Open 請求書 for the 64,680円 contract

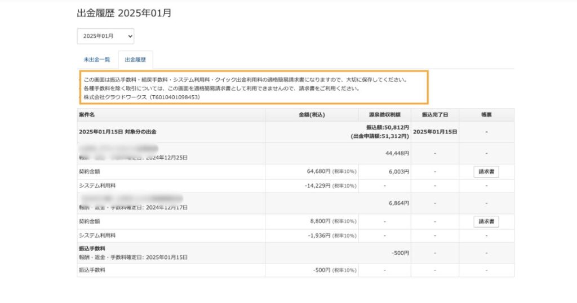pos(486,172)
